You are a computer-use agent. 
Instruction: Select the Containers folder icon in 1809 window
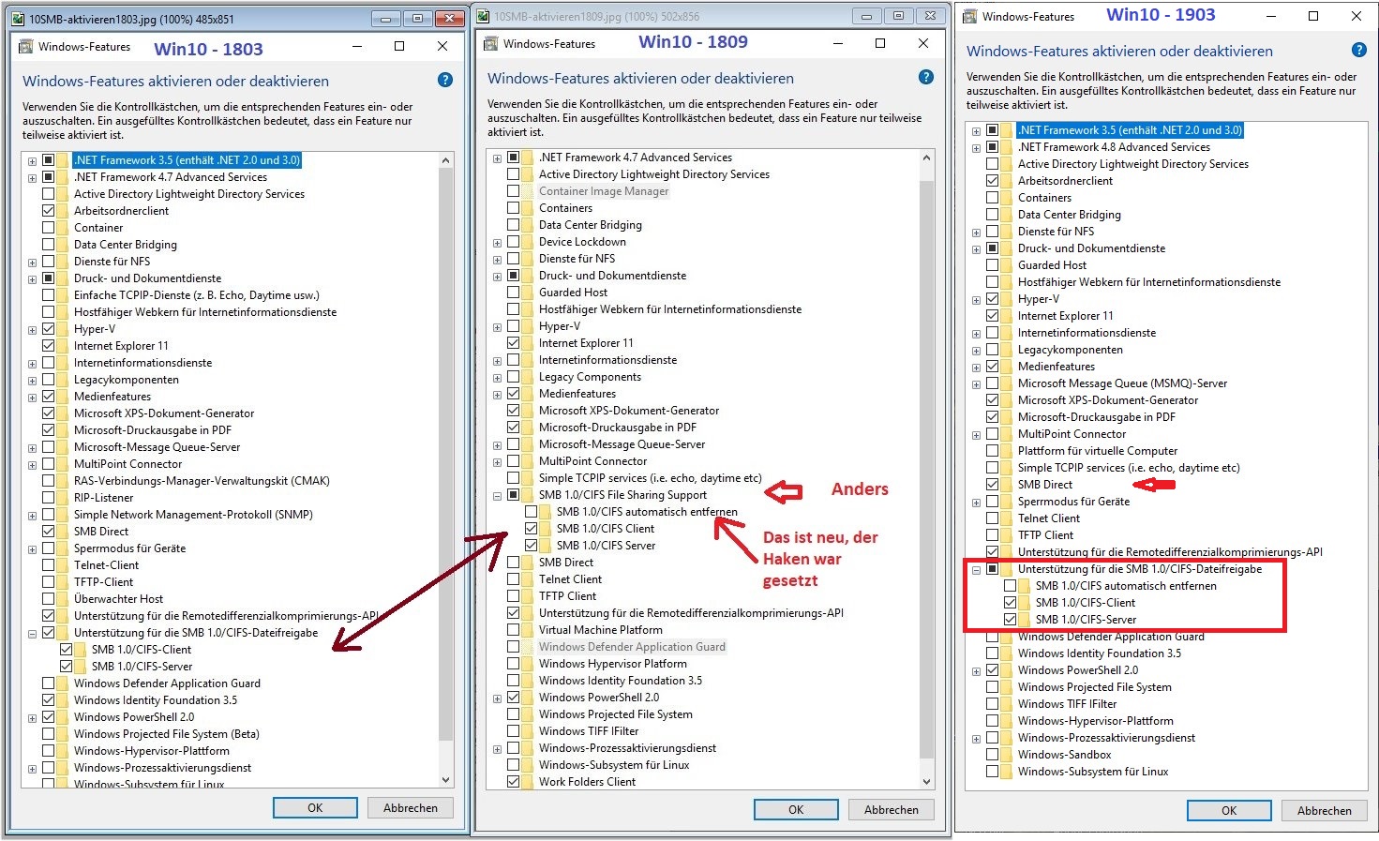point(528,208)
